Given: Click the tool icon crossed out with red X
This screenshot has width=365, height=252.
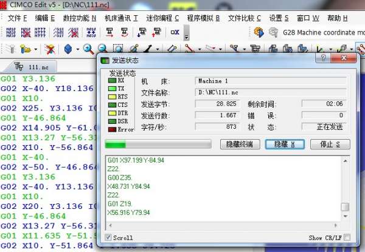Looking at the screenshot, I should [50, 49].
